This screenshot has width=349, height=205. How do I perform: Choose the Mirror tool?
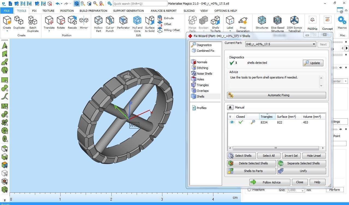[84, 23]
